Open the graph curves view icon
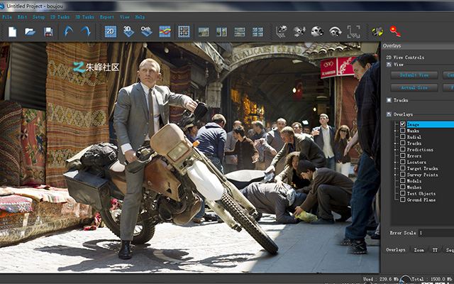454x284 pixels. click(x=165, y=31)
